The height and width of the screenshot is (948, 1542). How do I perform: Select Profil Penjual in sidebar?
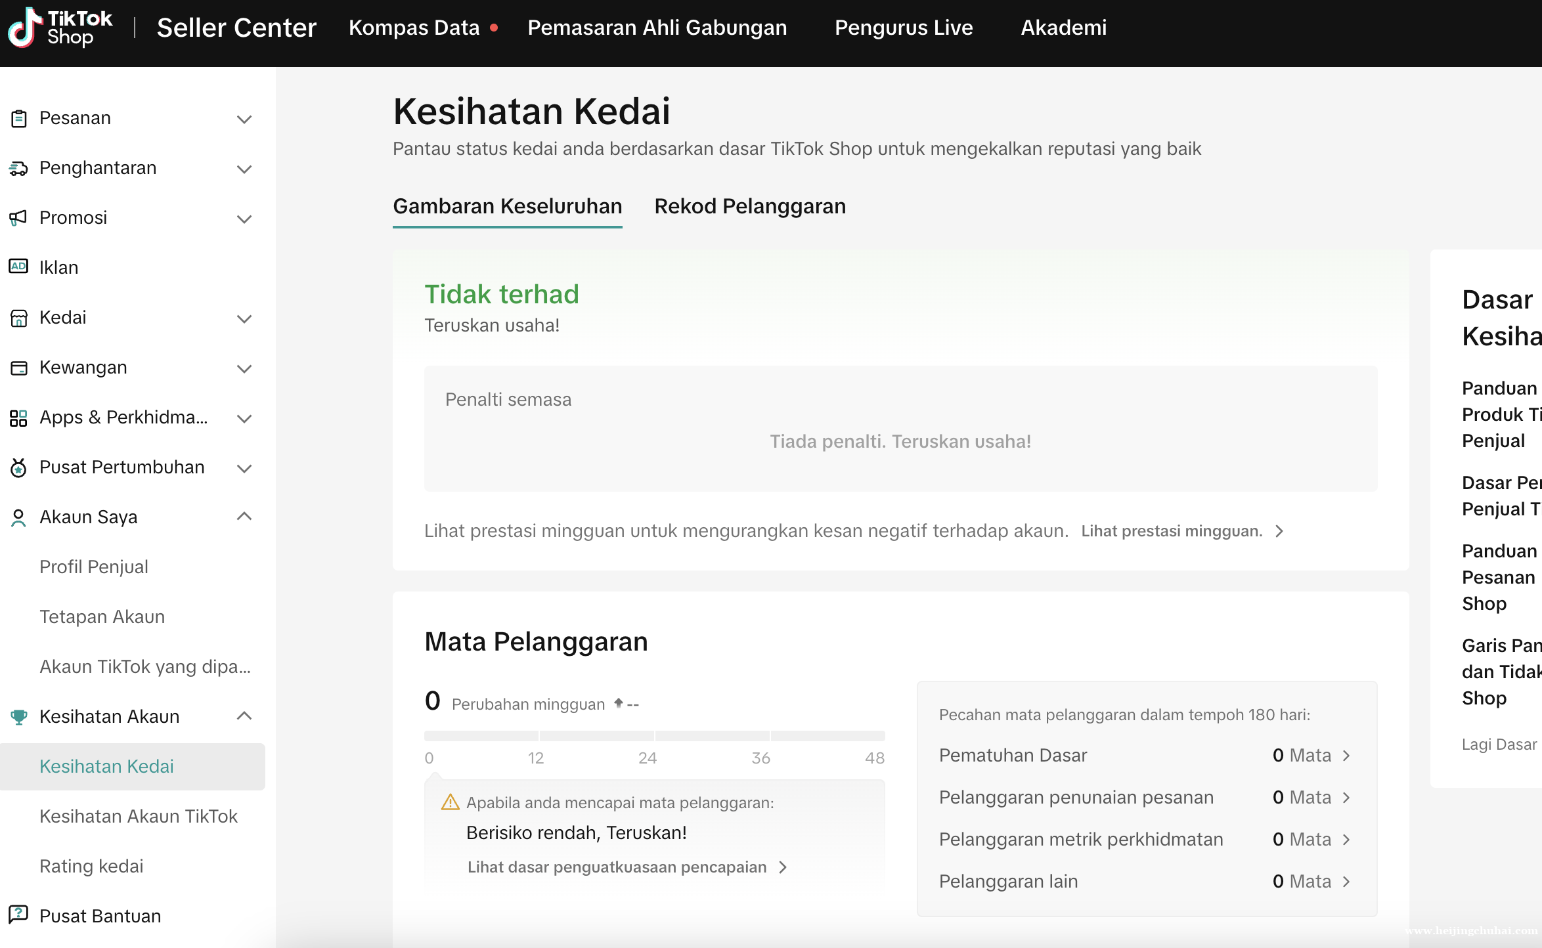[x=94, y=567]
